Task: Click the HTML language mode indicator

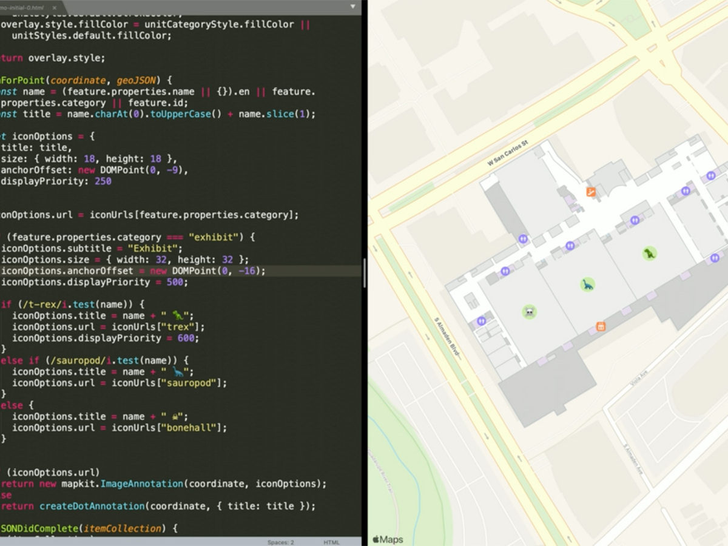Action: tap(332, 542)
